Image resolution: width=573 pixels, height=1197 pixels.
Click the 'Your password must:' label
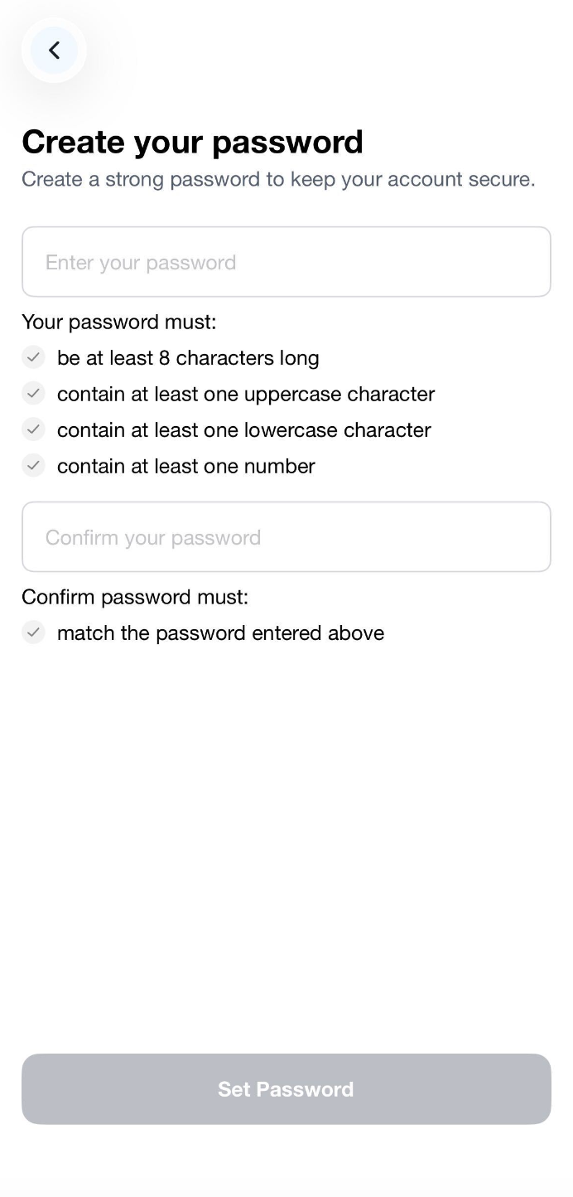coord(118,322)
